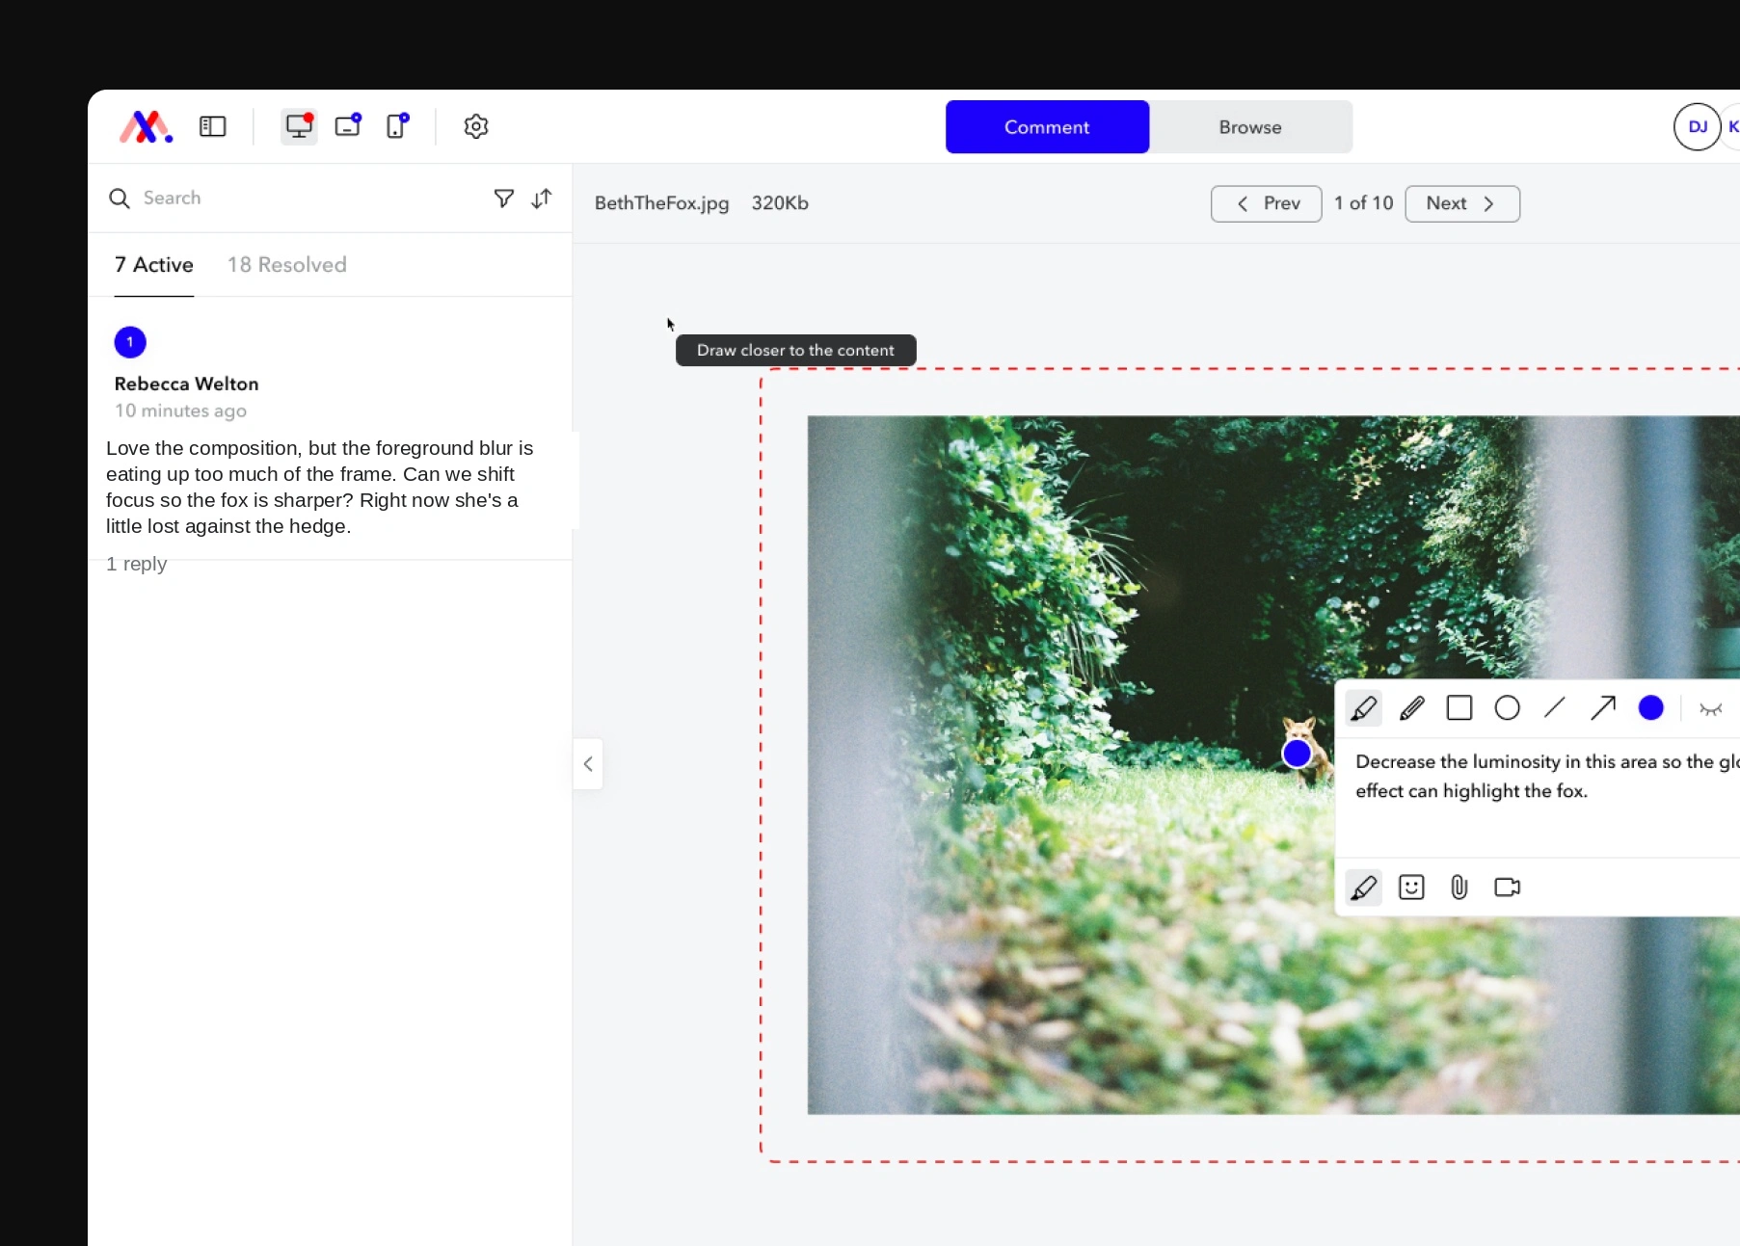Click Rebecca Welton's name
Viewport: 1740px width, 1246px height.
[187, 384]
